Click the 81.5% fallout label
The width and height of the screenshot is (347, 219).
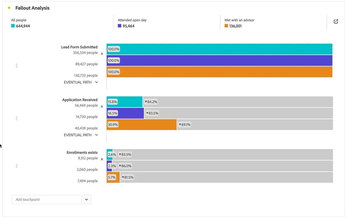(x=128, y=177)
